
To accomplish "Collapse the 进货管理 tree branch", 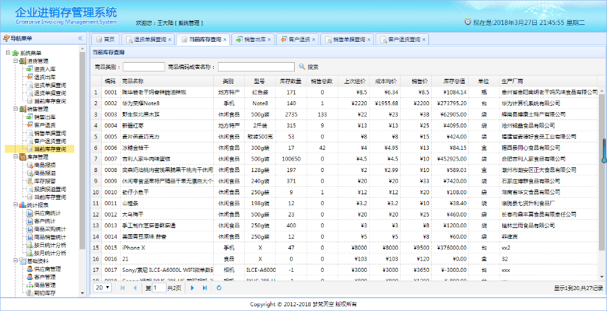I will point(16,61).
